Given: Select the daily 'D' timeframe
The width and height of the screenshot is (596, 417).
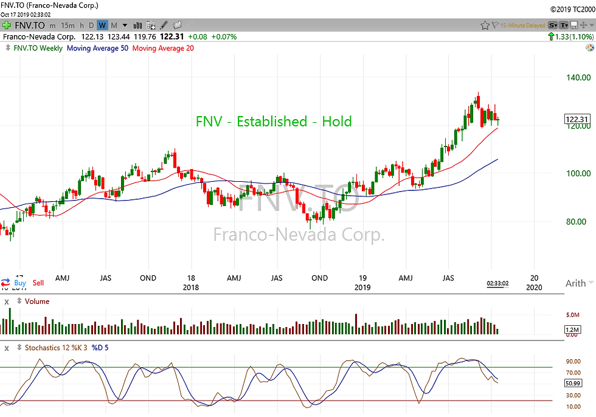Looking at the screenshot, I should pyautogui.click(x=91, y=26).
